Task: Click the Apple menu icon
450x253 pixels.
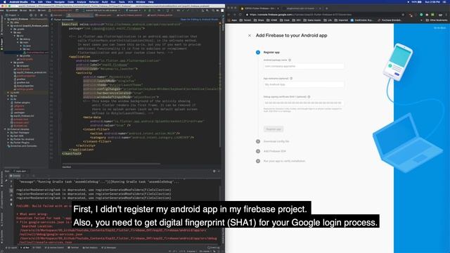Action: pyautogui.click(x=5, y=1)
